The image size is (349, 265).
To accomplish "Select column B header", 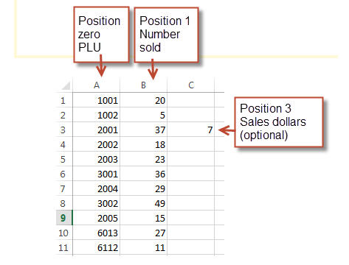I will point(143,85).
